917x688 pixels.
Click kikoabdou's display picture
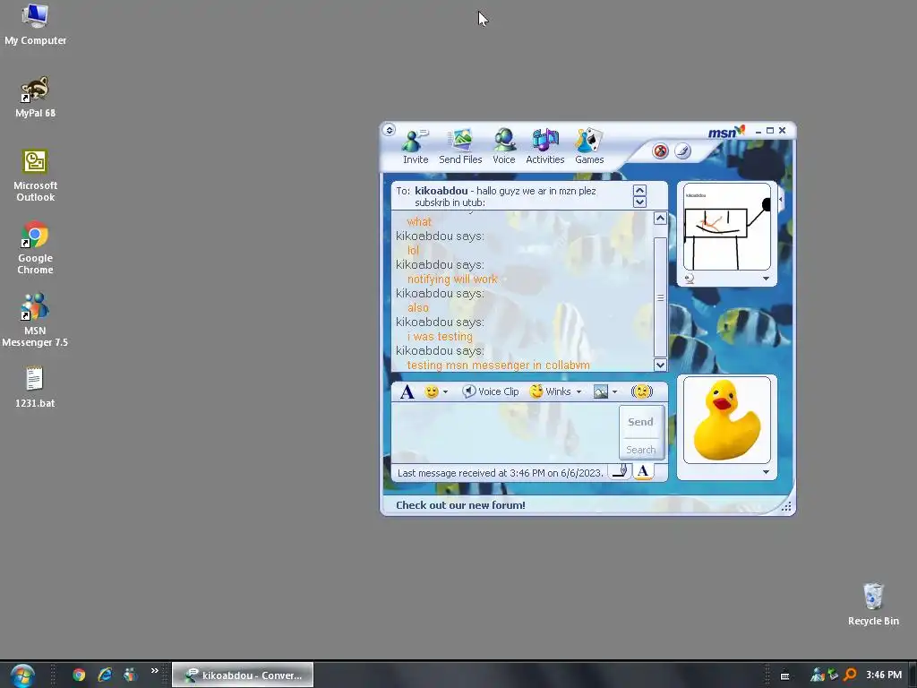tap(727, 227)
